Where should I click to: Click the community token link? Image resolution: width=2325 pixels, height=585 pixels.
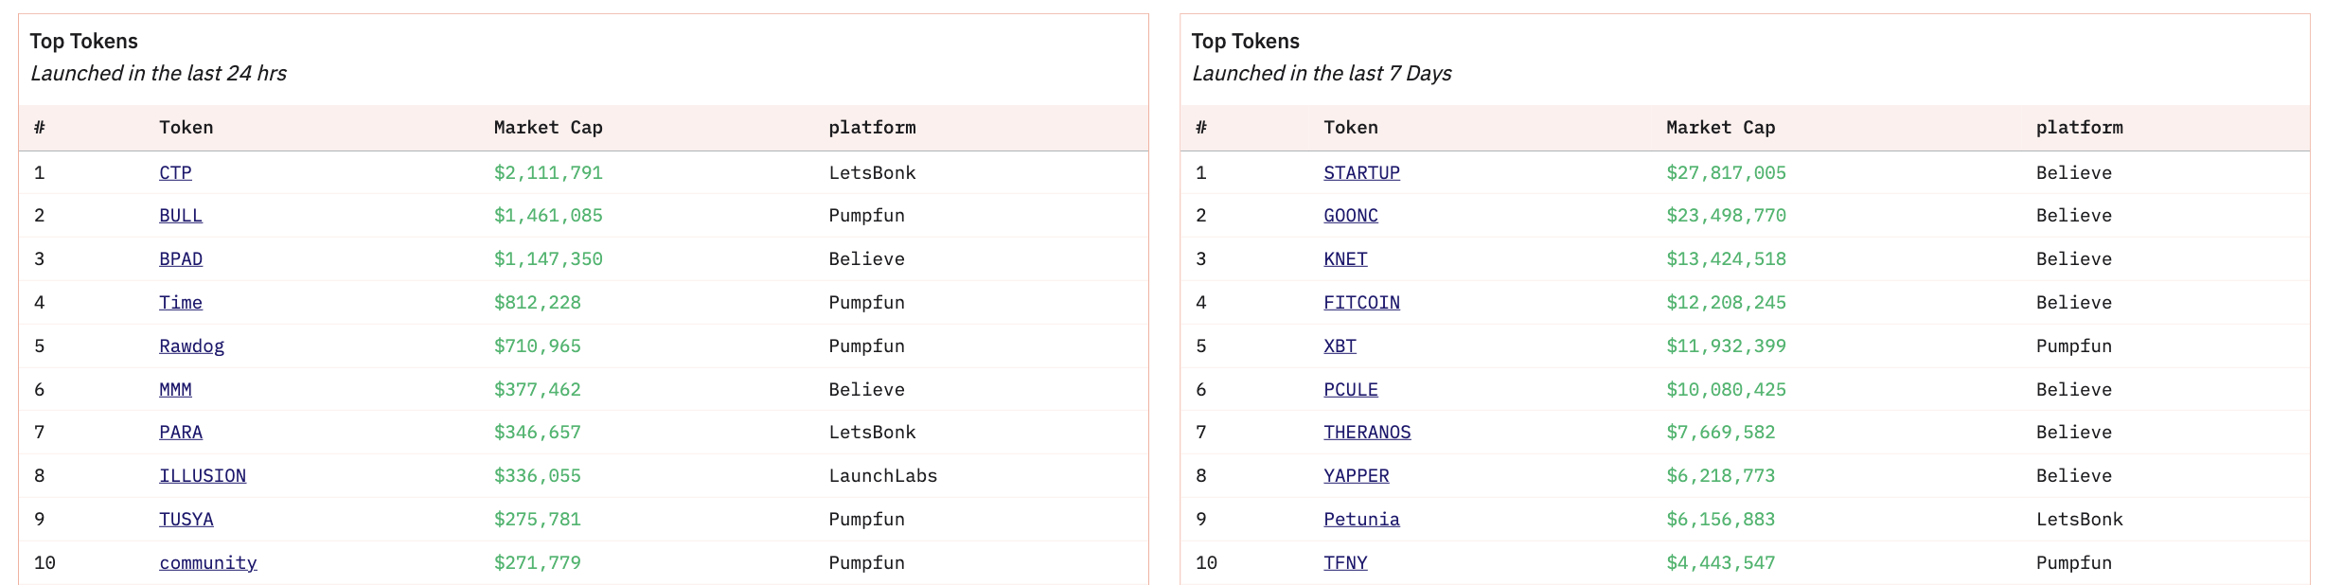coord(207,563)
